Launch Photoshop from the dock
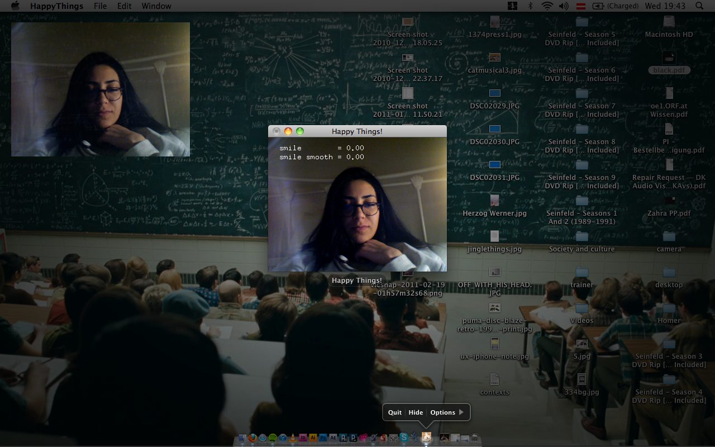Screen dimensions: 715x447 [x=323, y=438]
